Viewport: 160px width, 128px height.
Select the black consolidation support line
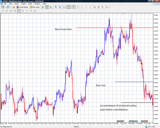(137, 102)
